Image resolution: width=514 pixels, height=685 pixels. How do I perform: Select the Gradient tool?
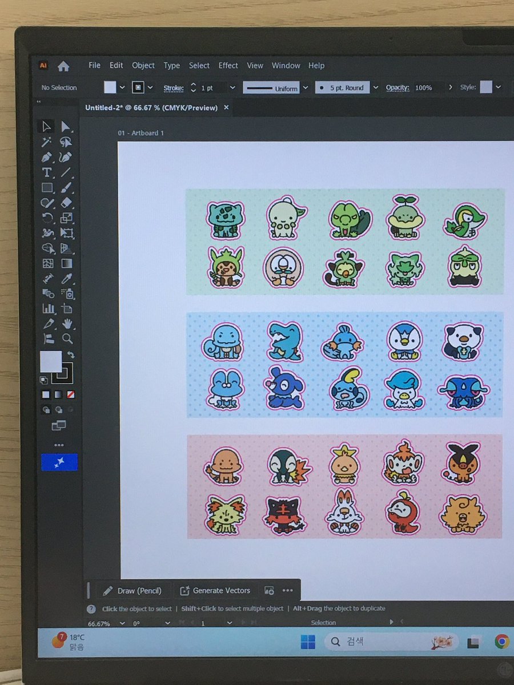click(x=66, y=264)
